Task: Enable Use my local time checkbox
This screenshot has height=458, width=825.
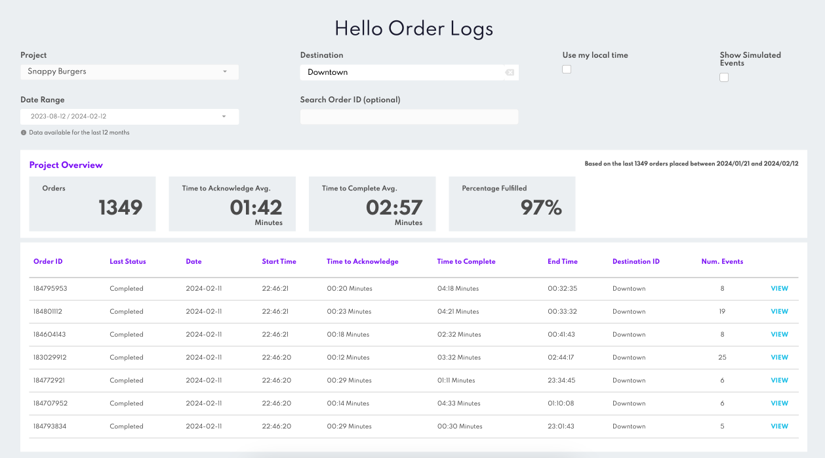Action: [567, 70]
